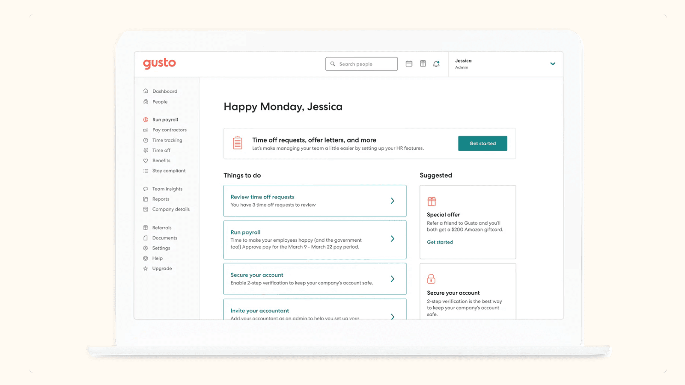
Task: Click the Team insights speech bubble icon
Action: click(x=146, y=189)
